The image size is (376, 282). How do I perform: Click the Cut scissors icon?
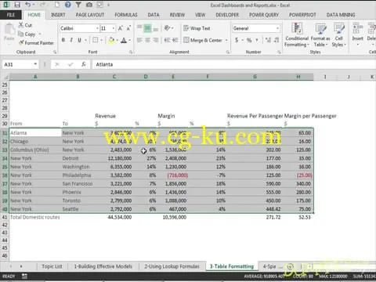[21, 25]
